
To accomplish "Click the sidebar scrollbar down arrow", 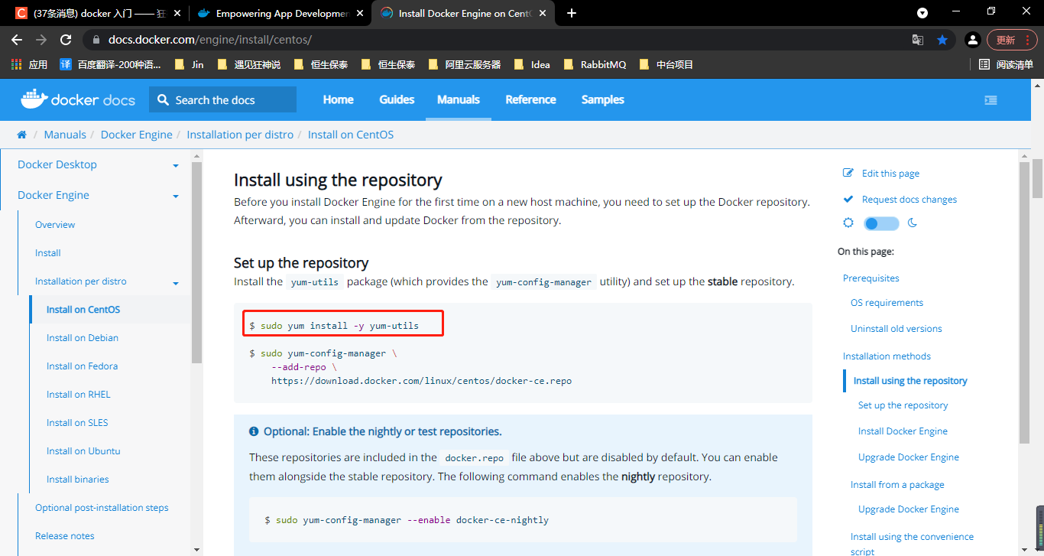I will (x=196, y=549).
